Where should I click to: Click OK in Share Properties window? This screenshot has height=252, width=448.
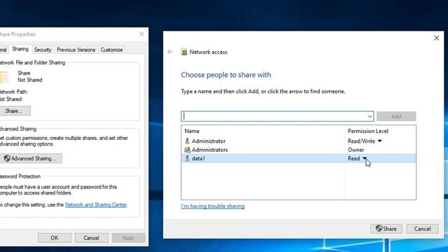(55, 238)
